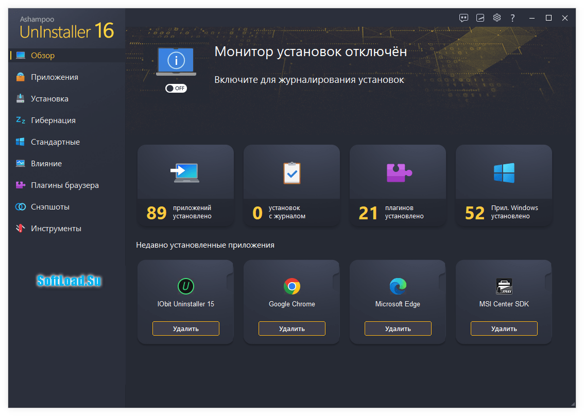Click the MSI Center SDK icon
The width and height of the screenshot is (584, 416).
pyautogui.click(x=504, y=286)
